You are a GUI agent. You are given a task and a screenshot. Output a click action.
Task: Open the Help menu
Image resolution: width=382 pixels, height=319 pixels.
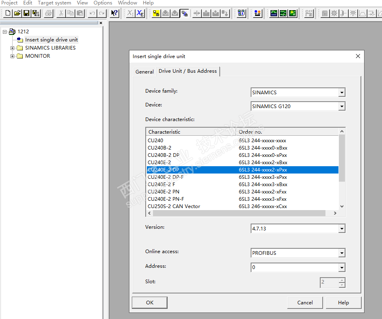pos(148,3)
